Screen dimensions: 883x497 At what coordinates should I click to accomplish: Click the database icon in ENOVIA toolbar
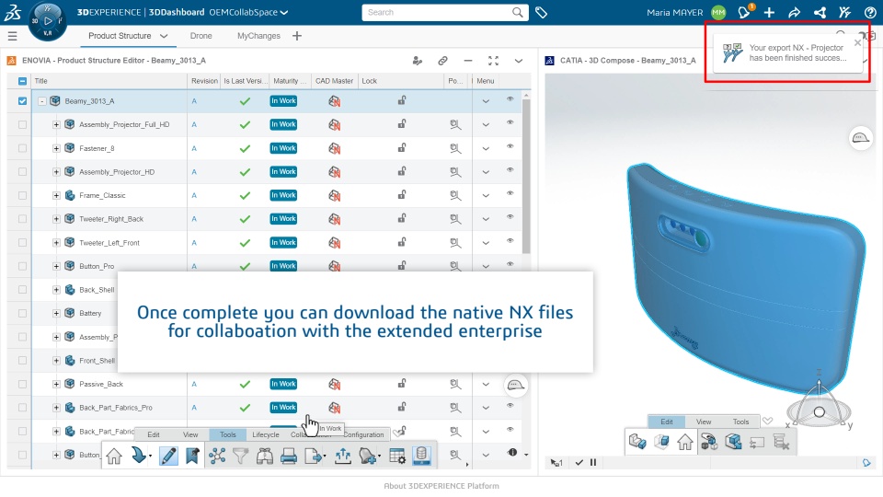(422, 456)
